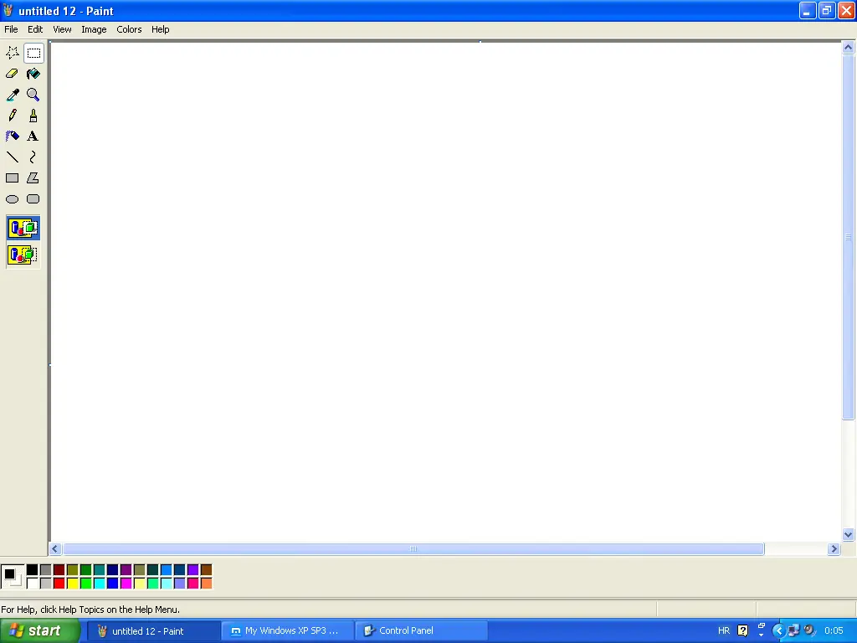This screenshot has width=857, height=643.
Task: Pick the Ellipse tool
Action: (12, 198)
